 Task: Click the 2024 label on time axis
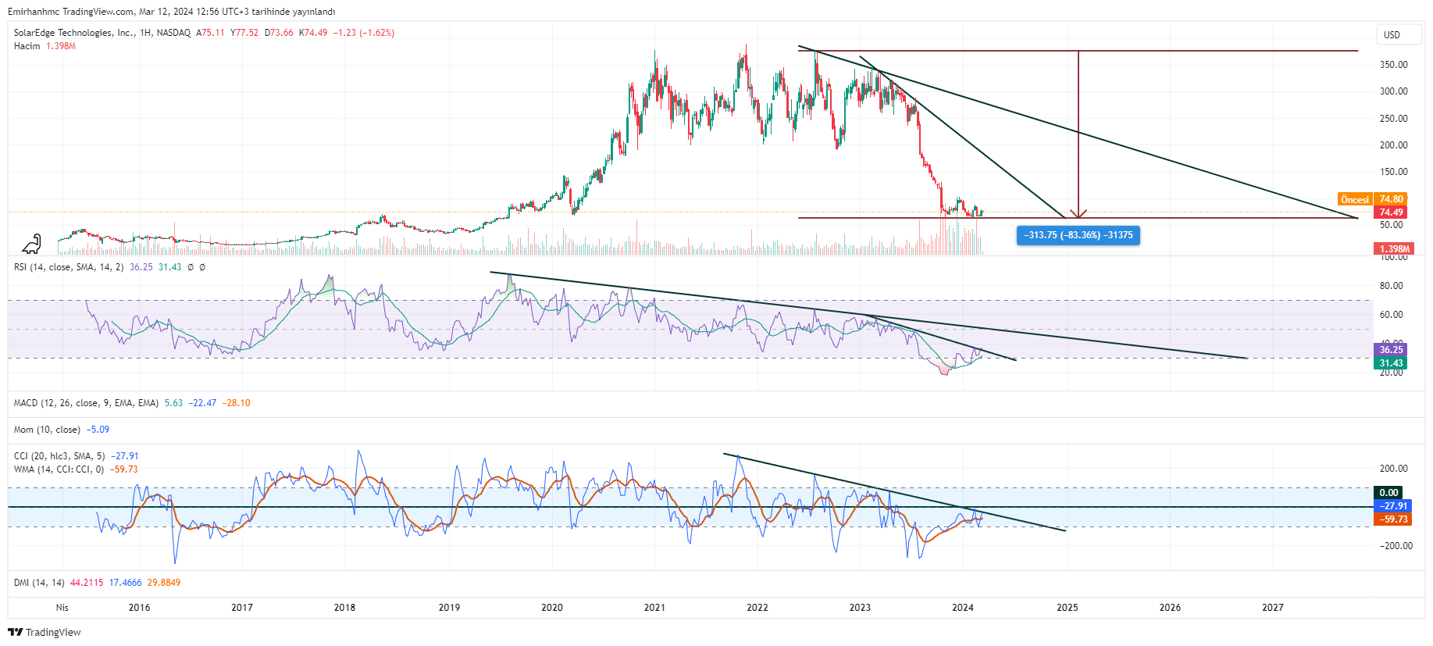[x=963, y=608]
